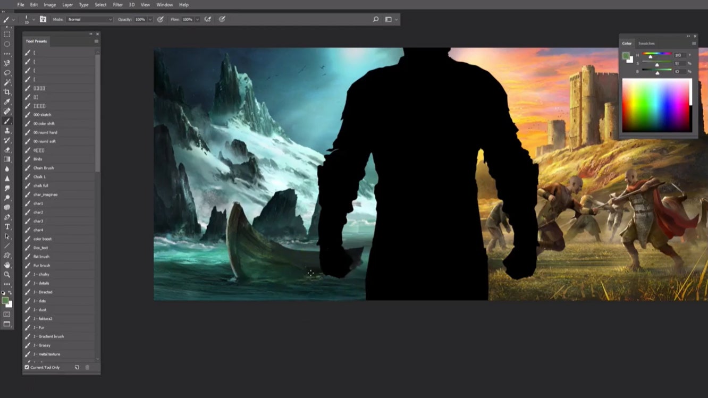Click the green foreground color swatch
Image resolution: width=708 pixels, height=398 pixels.
[x=5, y=300]
